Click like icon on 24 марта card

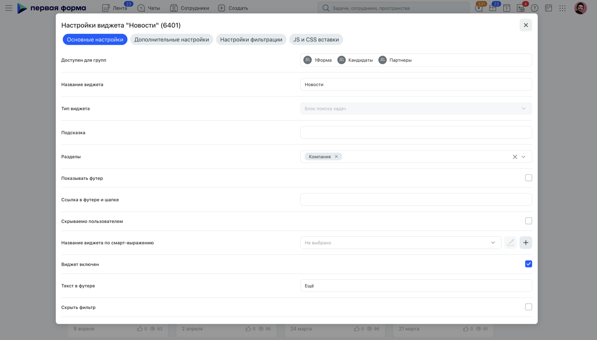pyautogui.click(x=356, y=329)
